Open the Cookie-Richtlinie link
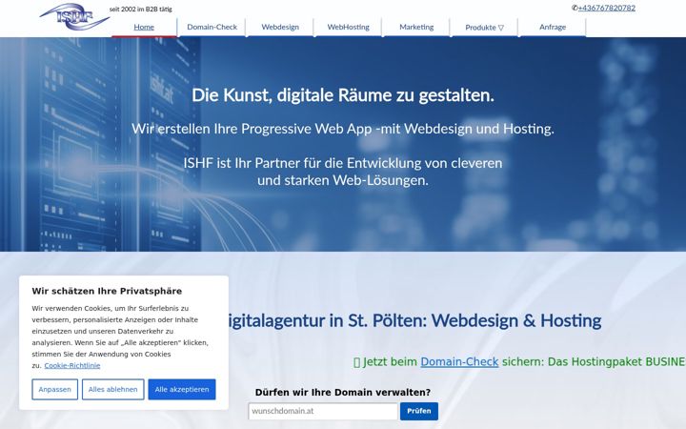This screenshot has width=686, height=429. 72,365
